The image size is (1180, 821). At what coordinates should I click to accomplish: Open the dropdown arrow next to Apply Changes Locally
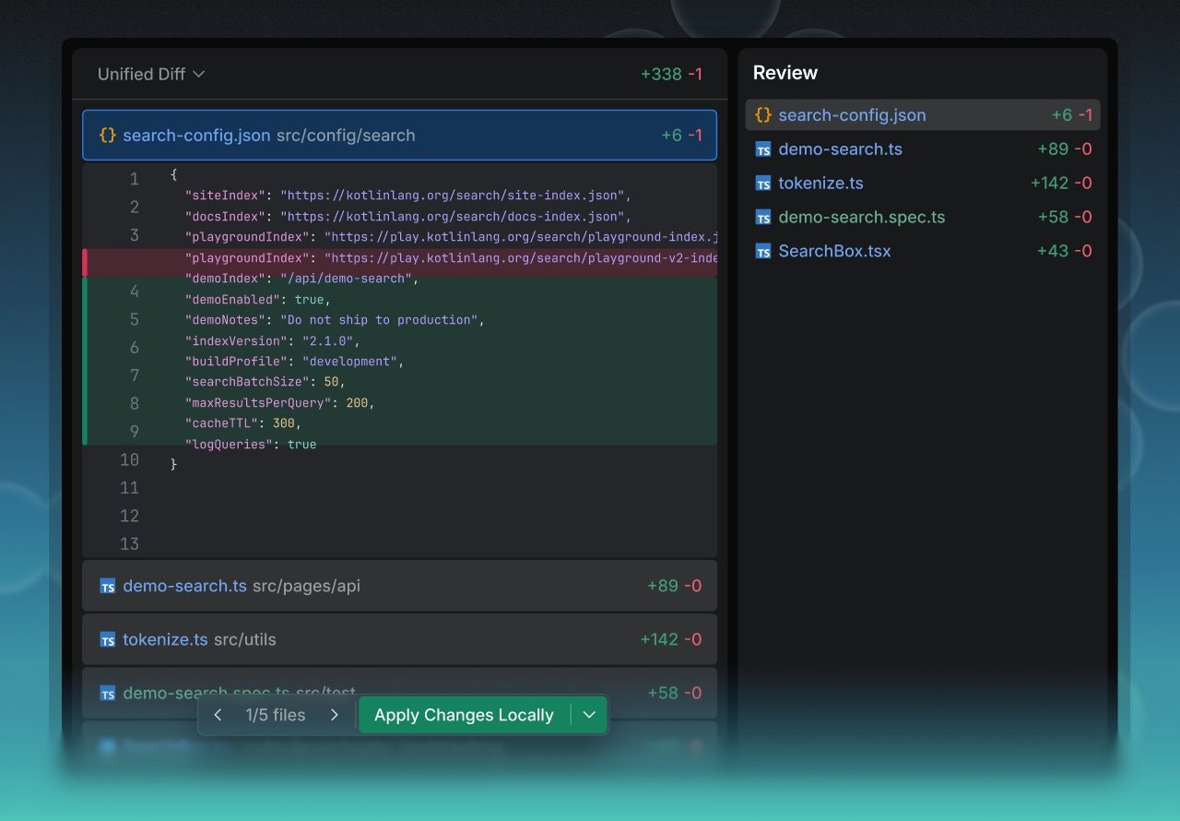[591, 715]
